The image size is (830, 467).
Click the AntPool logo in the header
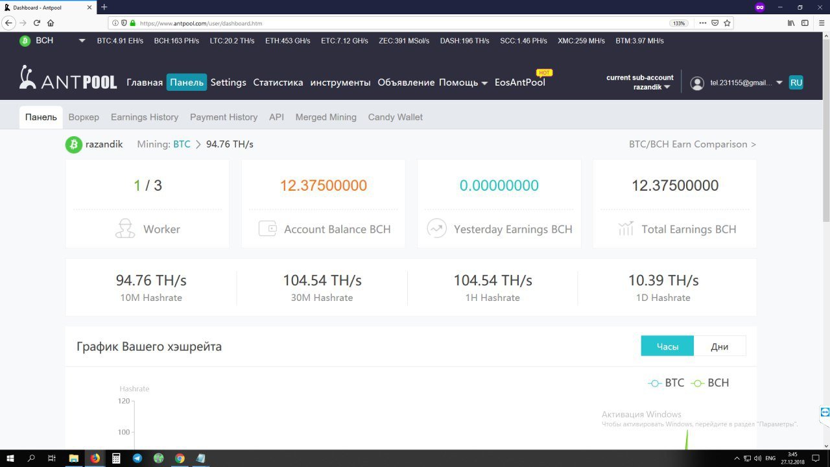pyautogui.click(x=68, y=78)
